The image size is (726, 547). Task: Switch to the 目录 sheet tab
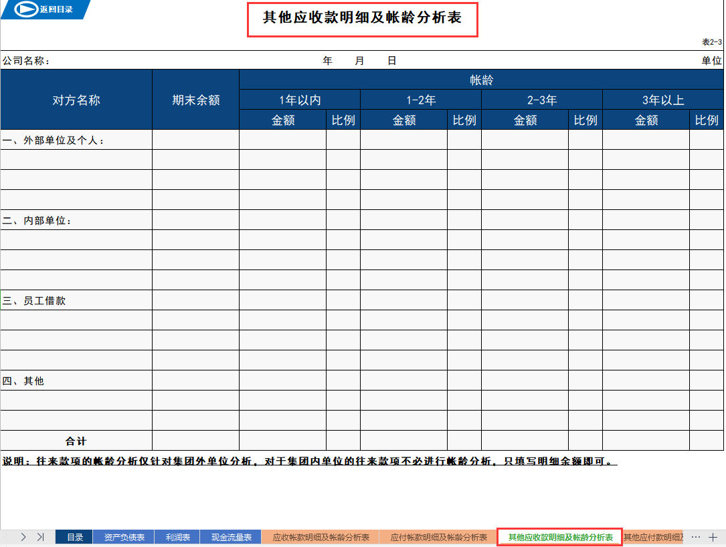pyautogui.click(x=74, y=536)
